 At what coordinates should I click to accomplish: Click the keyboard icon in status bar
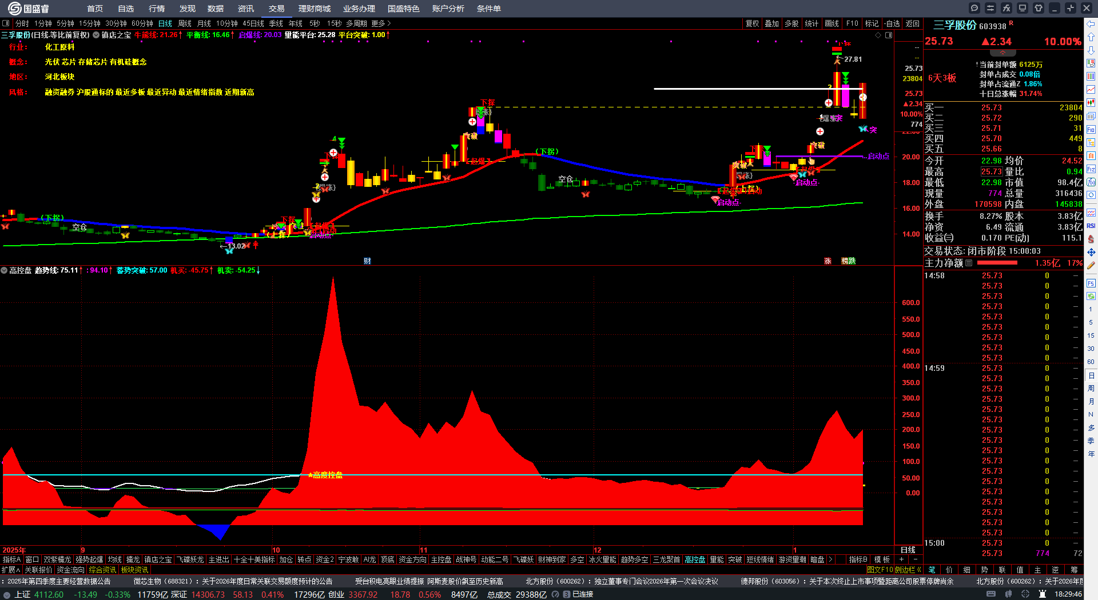pos(991,594)
